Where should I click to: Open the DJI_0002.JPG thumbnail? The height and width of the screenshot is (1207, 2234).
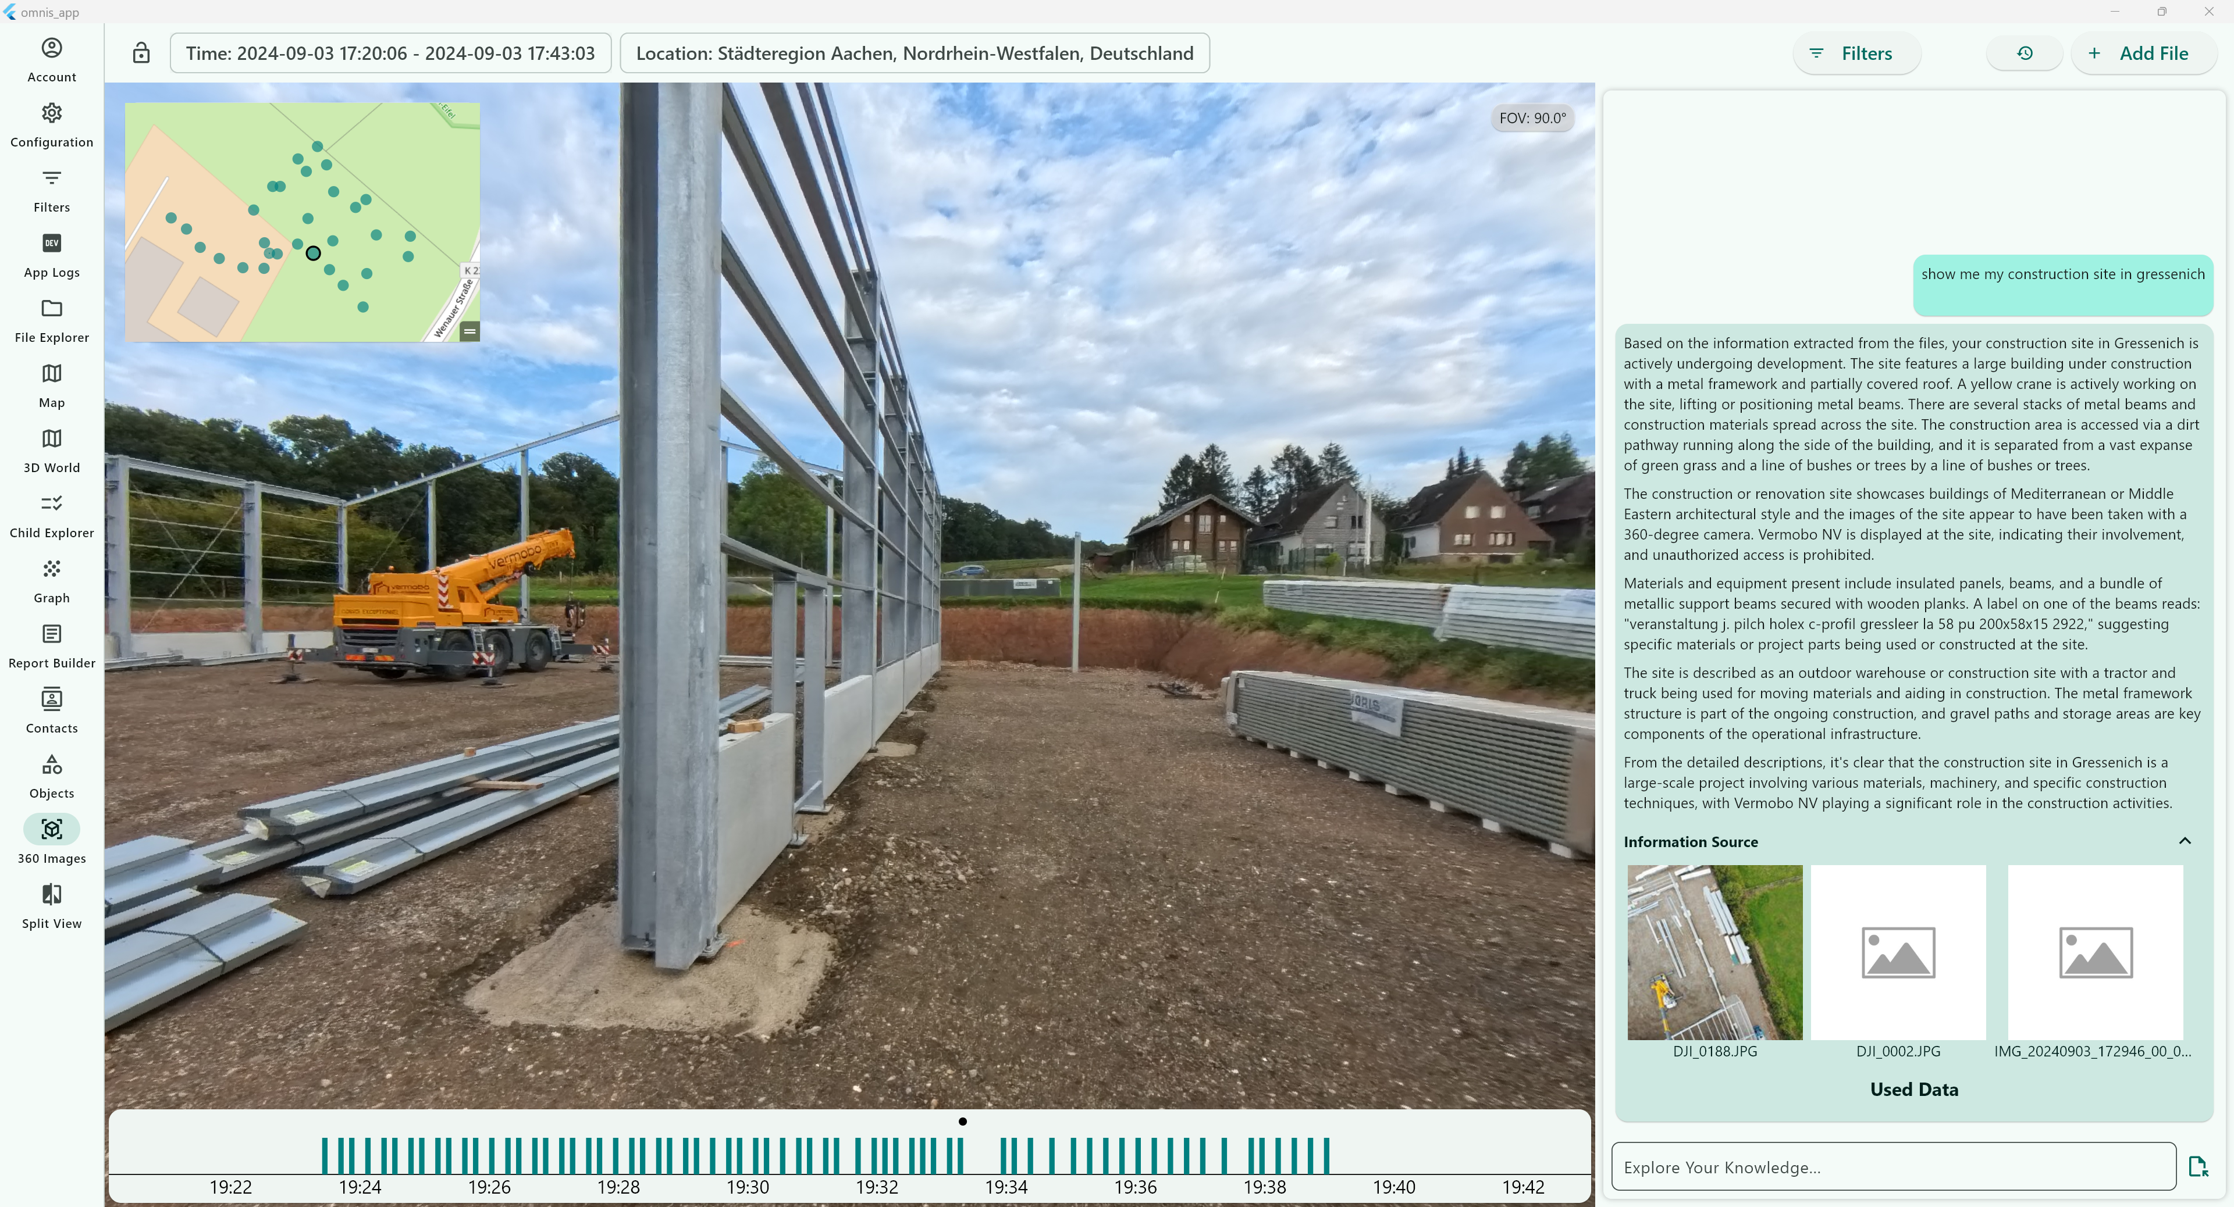[x=1898, y=952]
